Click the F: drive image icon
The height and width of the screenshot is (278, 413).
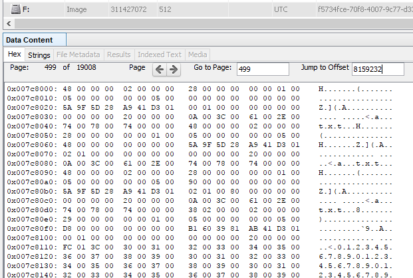tap(15, 9)
